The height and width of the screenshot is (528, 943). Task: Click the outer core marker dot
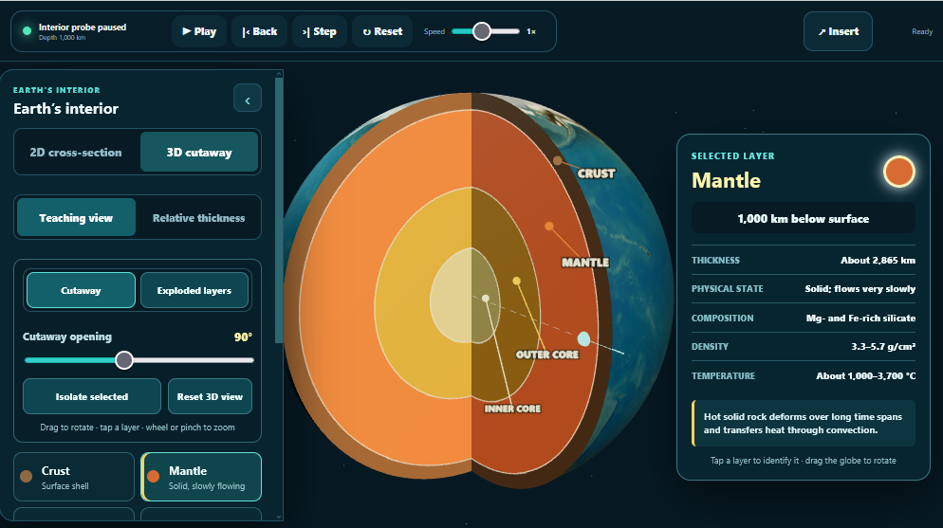click(x=517, y=281)
